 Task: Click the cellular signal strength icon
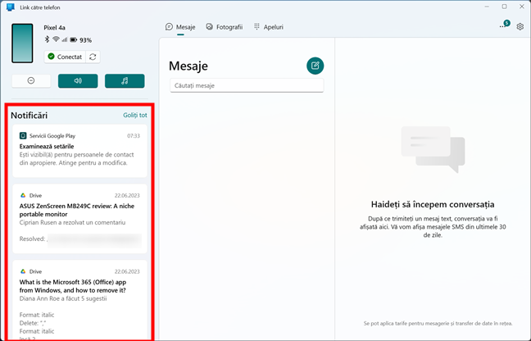pyautogui.click(x=65, y=39)
